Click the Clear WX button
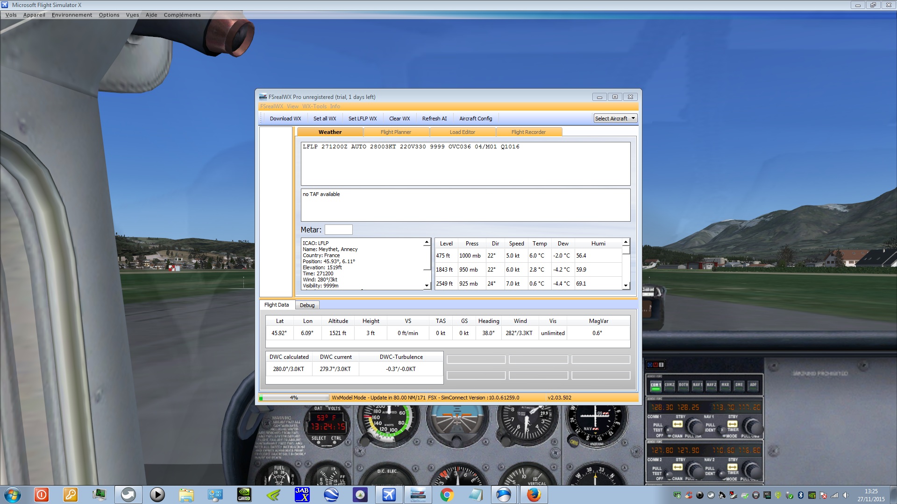 399,119
